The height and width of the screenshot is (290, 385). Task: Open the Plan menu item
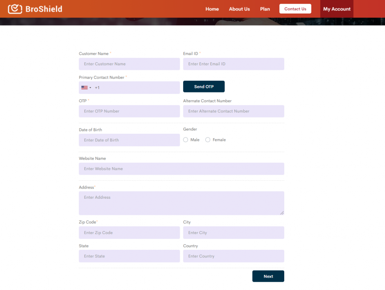pos(265,9)
